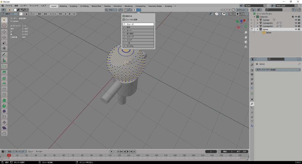Click the UV menu button
This screenshot has height=164, width=302.
[74, 14]
